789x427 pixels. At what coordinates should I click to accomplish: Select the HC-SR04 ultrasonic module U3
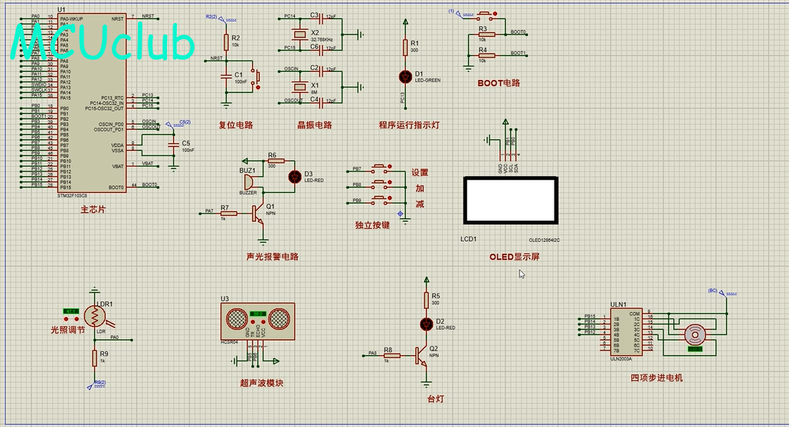click(257, 321)
